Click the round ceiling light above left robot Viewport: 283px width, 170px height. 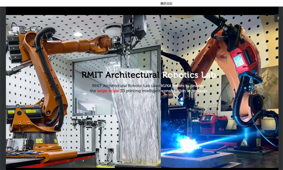pyautogui.click(x=78, y=34)
